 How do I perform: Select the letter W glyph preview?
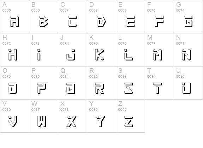[42, 122]
